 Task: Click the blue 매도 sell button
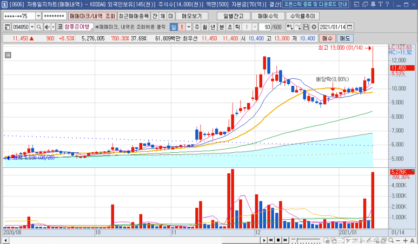tap(345, 38)
